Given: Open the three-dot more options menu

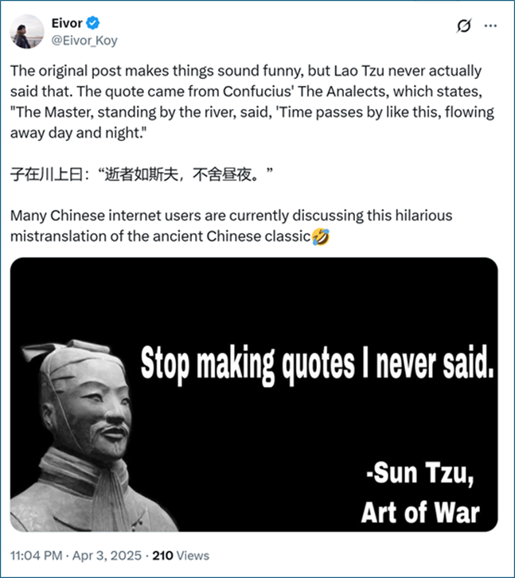Looking at the screenshot, I should 490,25.
